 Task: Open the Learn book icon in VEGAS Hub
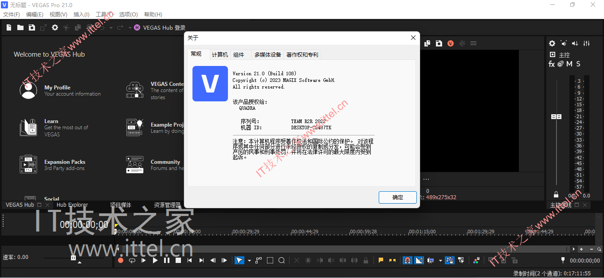pyautogui.click(x=28, y=127)
